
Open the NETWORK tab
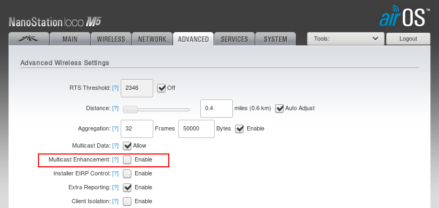pos(152,39)
